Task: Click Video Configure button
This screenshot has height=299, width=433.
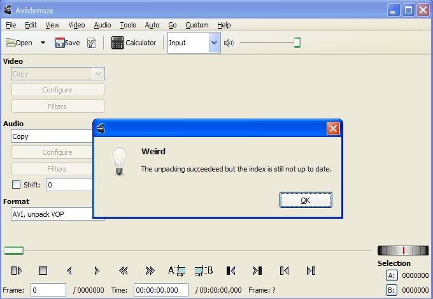Action: (58, 90)
